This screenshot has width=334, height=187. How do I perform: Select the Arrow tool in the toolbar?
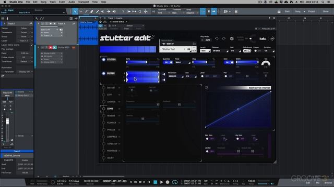tap(75, 11)
